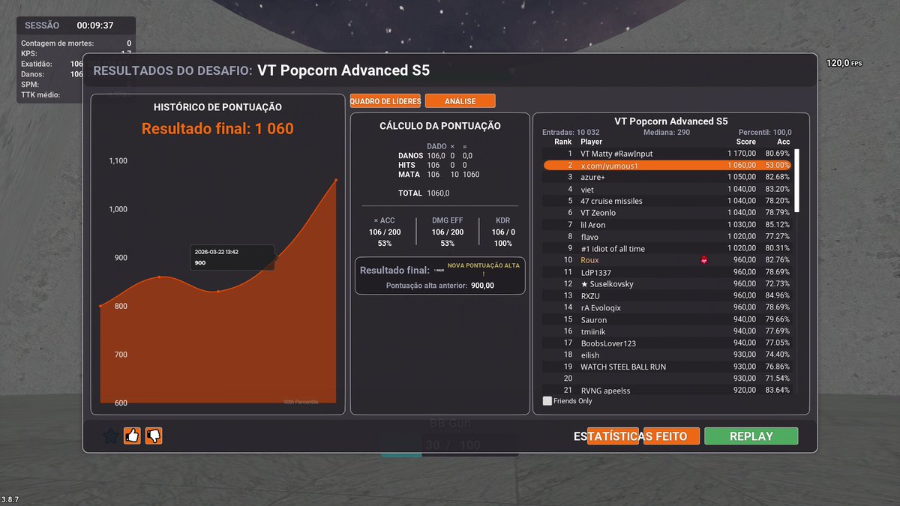Viewport: 900px width, 506px height.
Task: Select the VT Zeonlo entry
Action: click(x=666, y=213)
